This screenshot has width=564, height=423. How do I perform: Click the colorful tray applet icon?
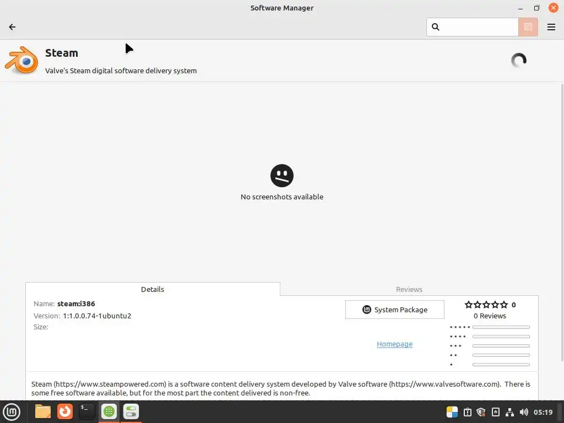point(452,412)
